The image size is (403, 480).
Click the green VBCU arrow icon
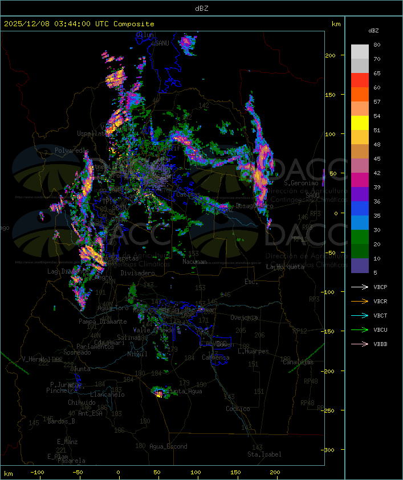point(360,330)
